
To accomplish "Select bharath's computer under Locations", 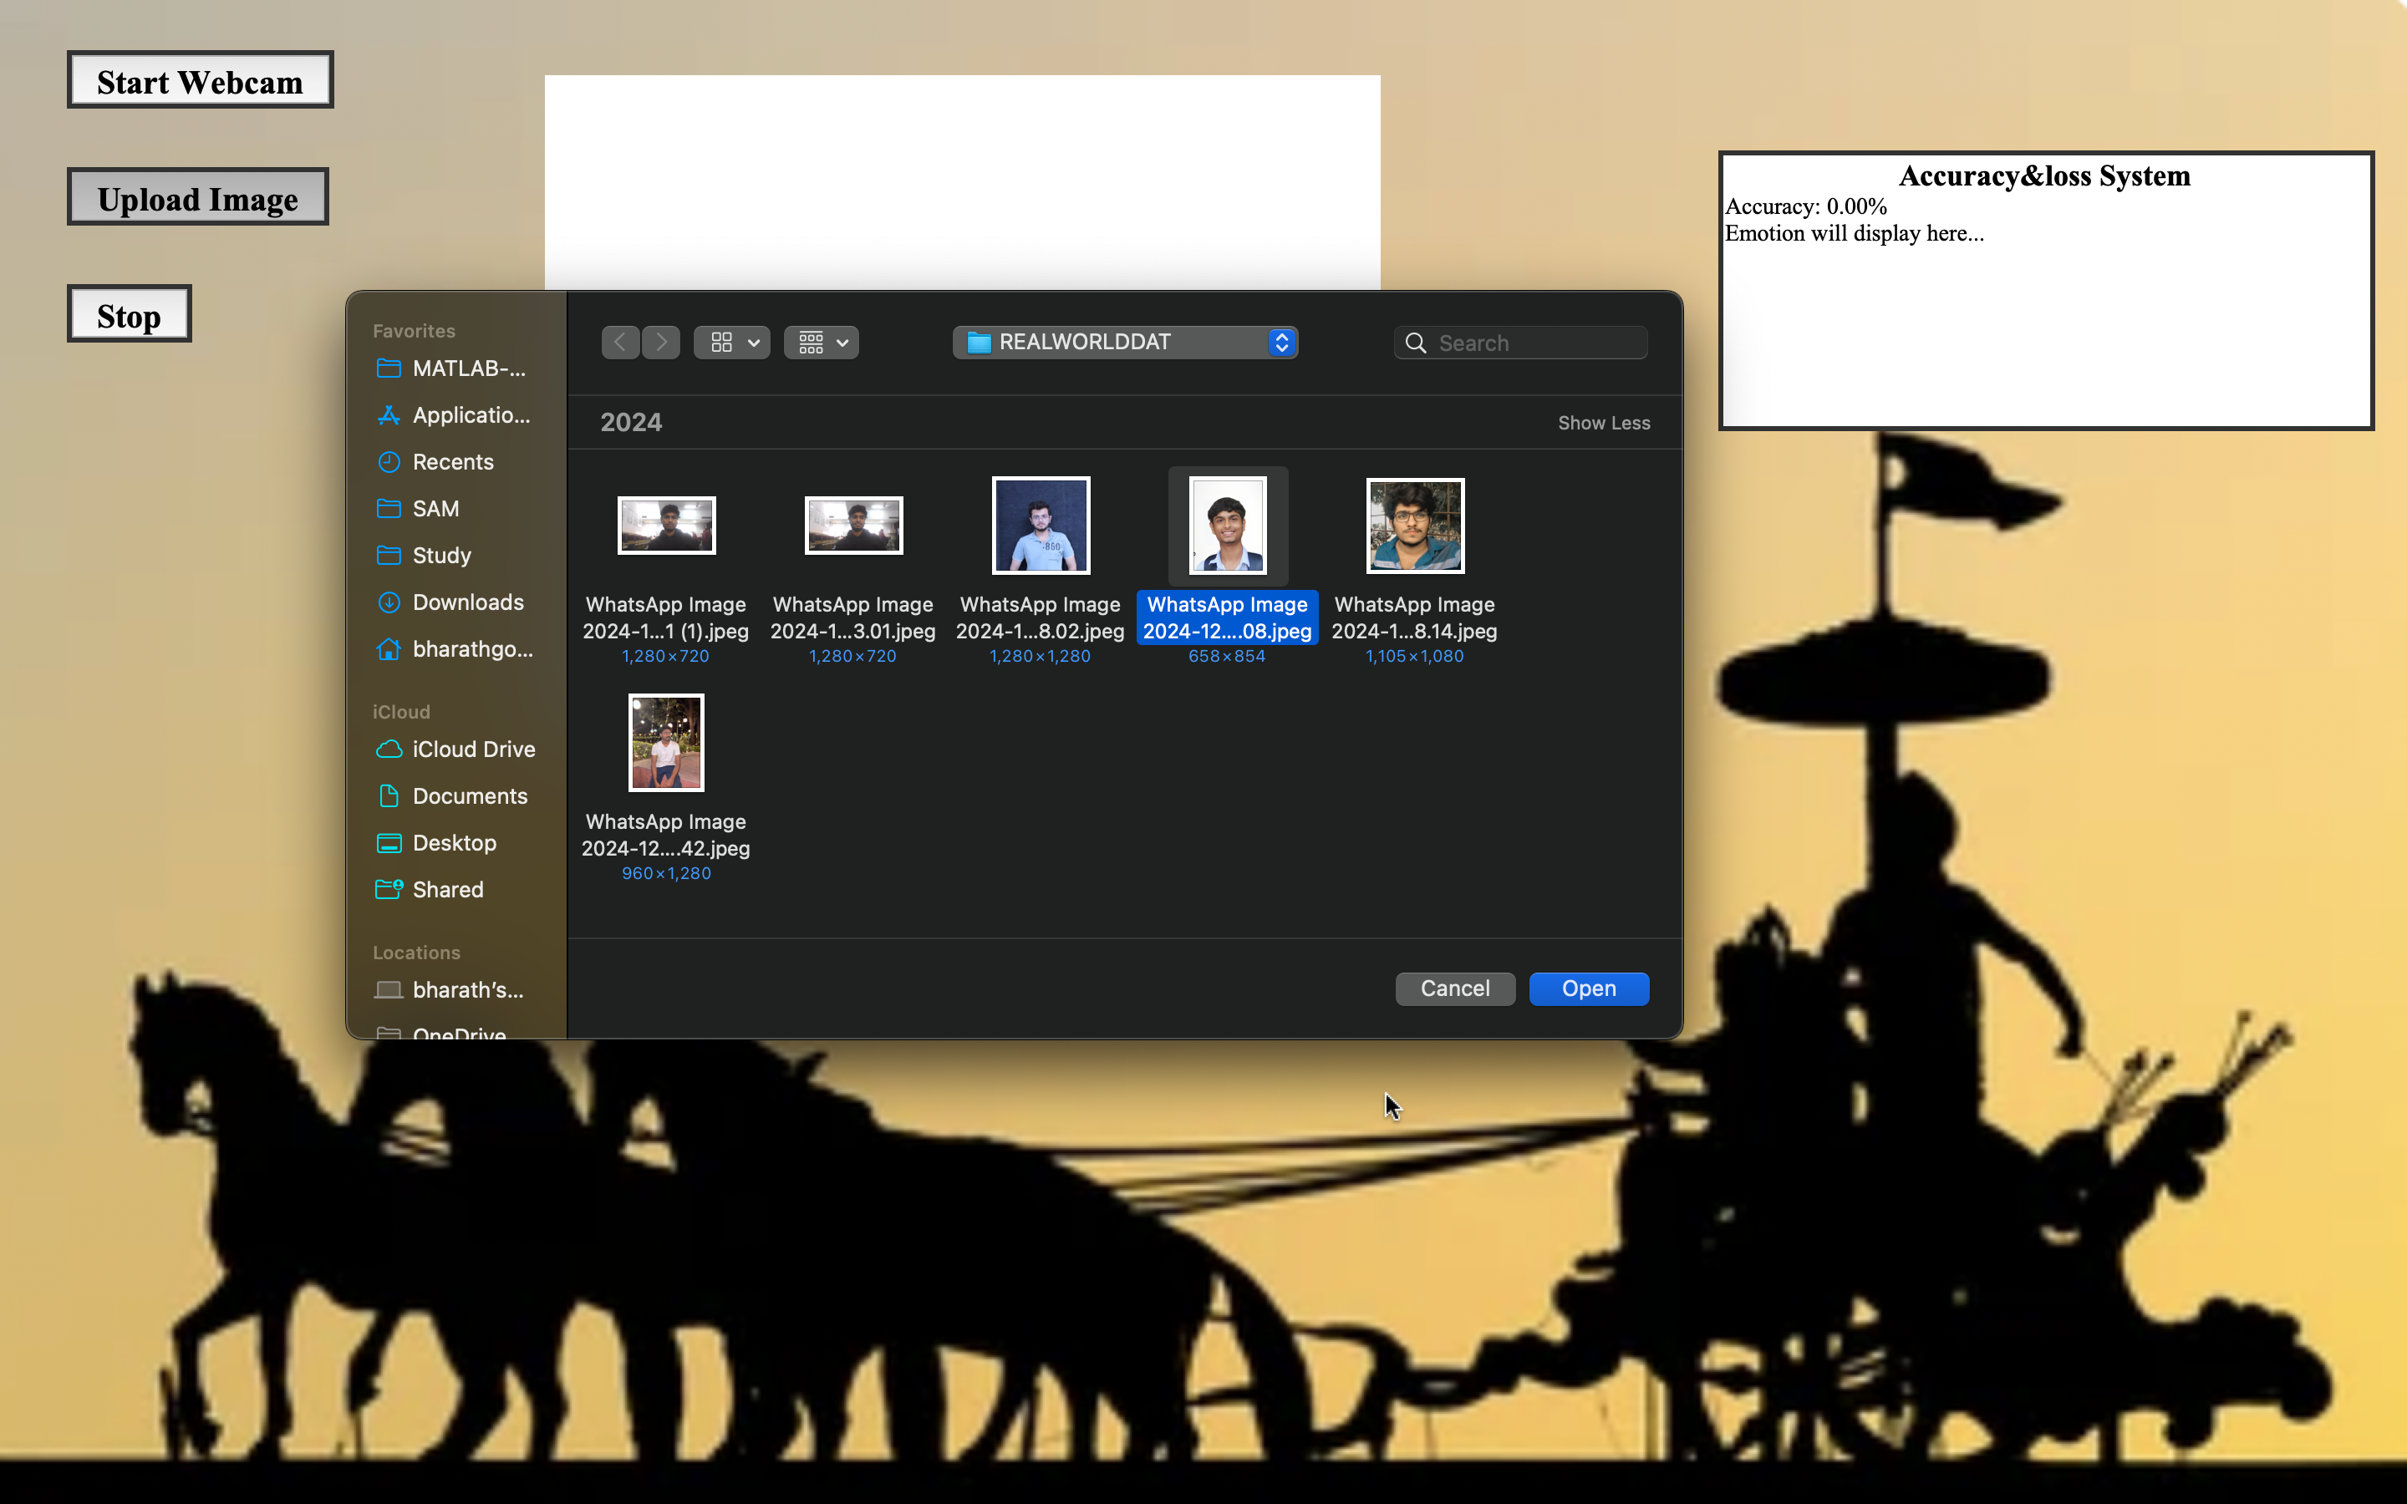I will pos(455,990).
